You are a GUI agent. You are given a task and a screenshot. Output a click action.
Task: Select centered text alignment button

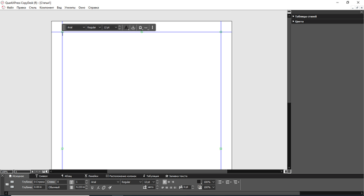169,182
